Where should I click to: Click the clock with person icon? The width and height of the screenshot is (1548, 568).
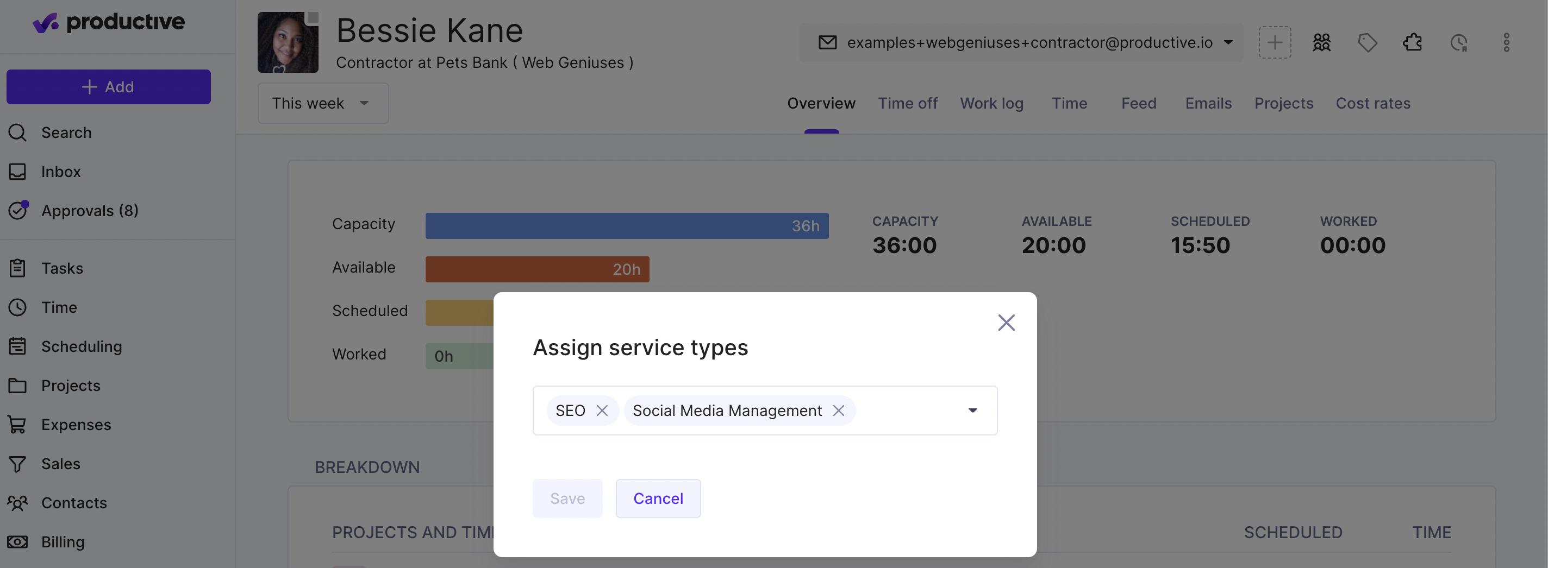[1458, 43]
